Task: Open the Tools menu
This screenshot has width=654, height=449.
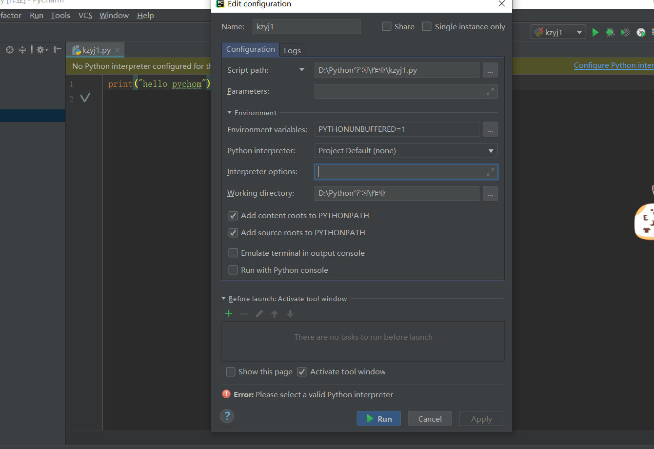Action: (60, 16)
